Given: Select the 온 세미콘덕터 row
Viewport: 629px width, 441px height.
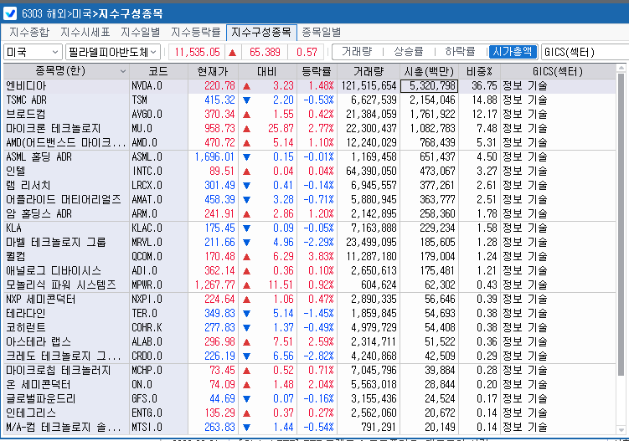Looking at the screenshot, I should pyautogui.click(x=310, y=384).
